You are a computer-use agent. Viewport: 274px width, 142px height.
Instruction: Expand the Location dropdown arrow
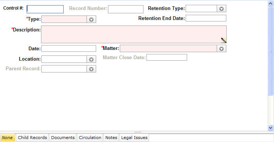91,60
